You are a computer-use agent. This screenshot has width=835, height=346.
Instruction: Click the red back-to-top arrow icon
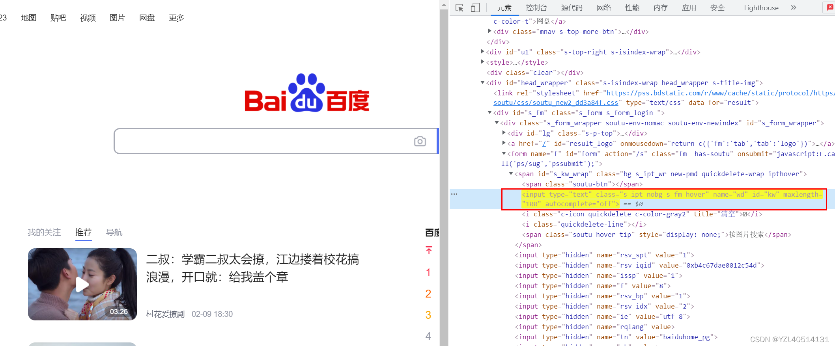(x=429, y=250)
